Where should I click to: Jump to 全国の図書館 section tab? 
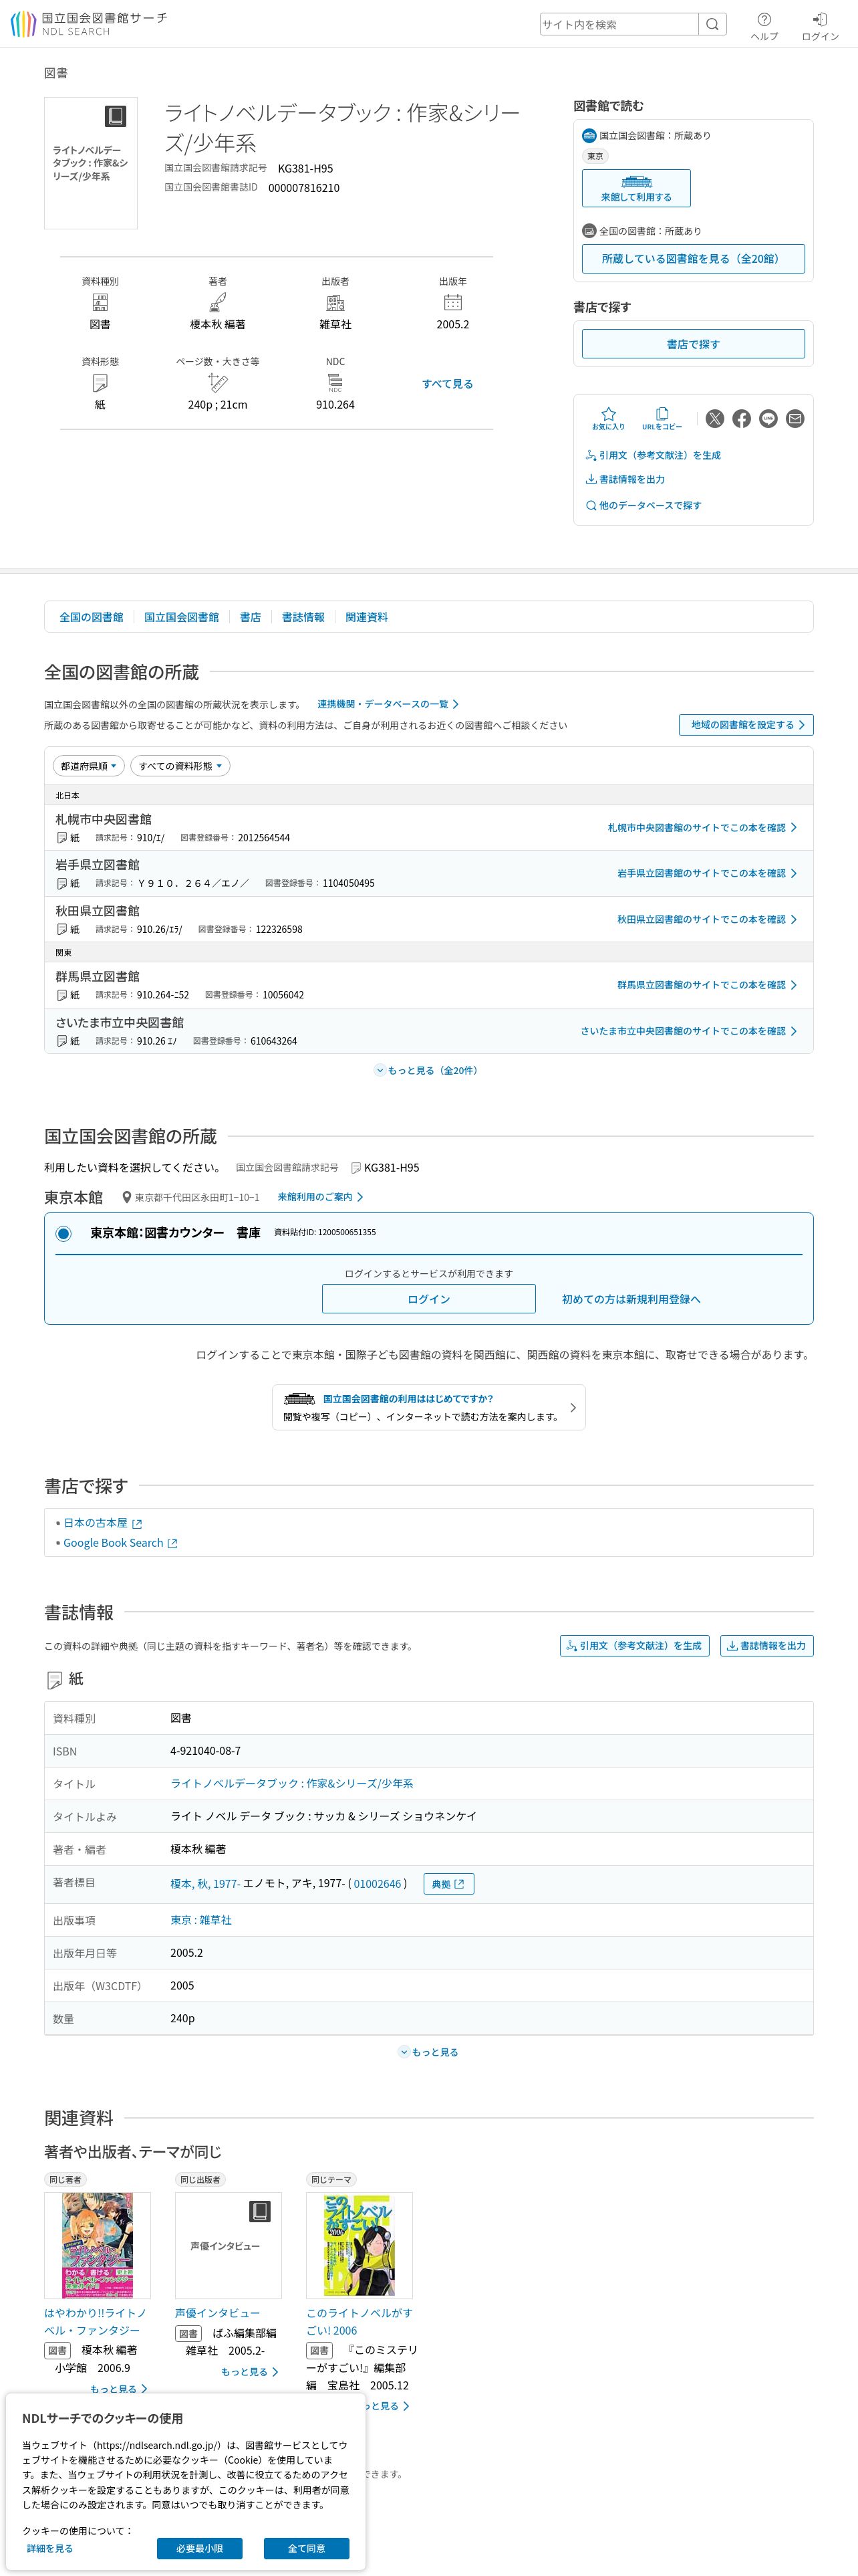click(x=91, y=617)
